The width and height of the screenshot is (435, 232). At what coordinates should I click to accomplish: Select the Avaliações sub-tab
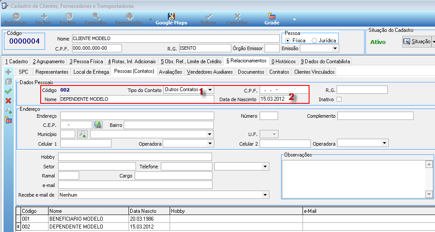click(171, 72)
